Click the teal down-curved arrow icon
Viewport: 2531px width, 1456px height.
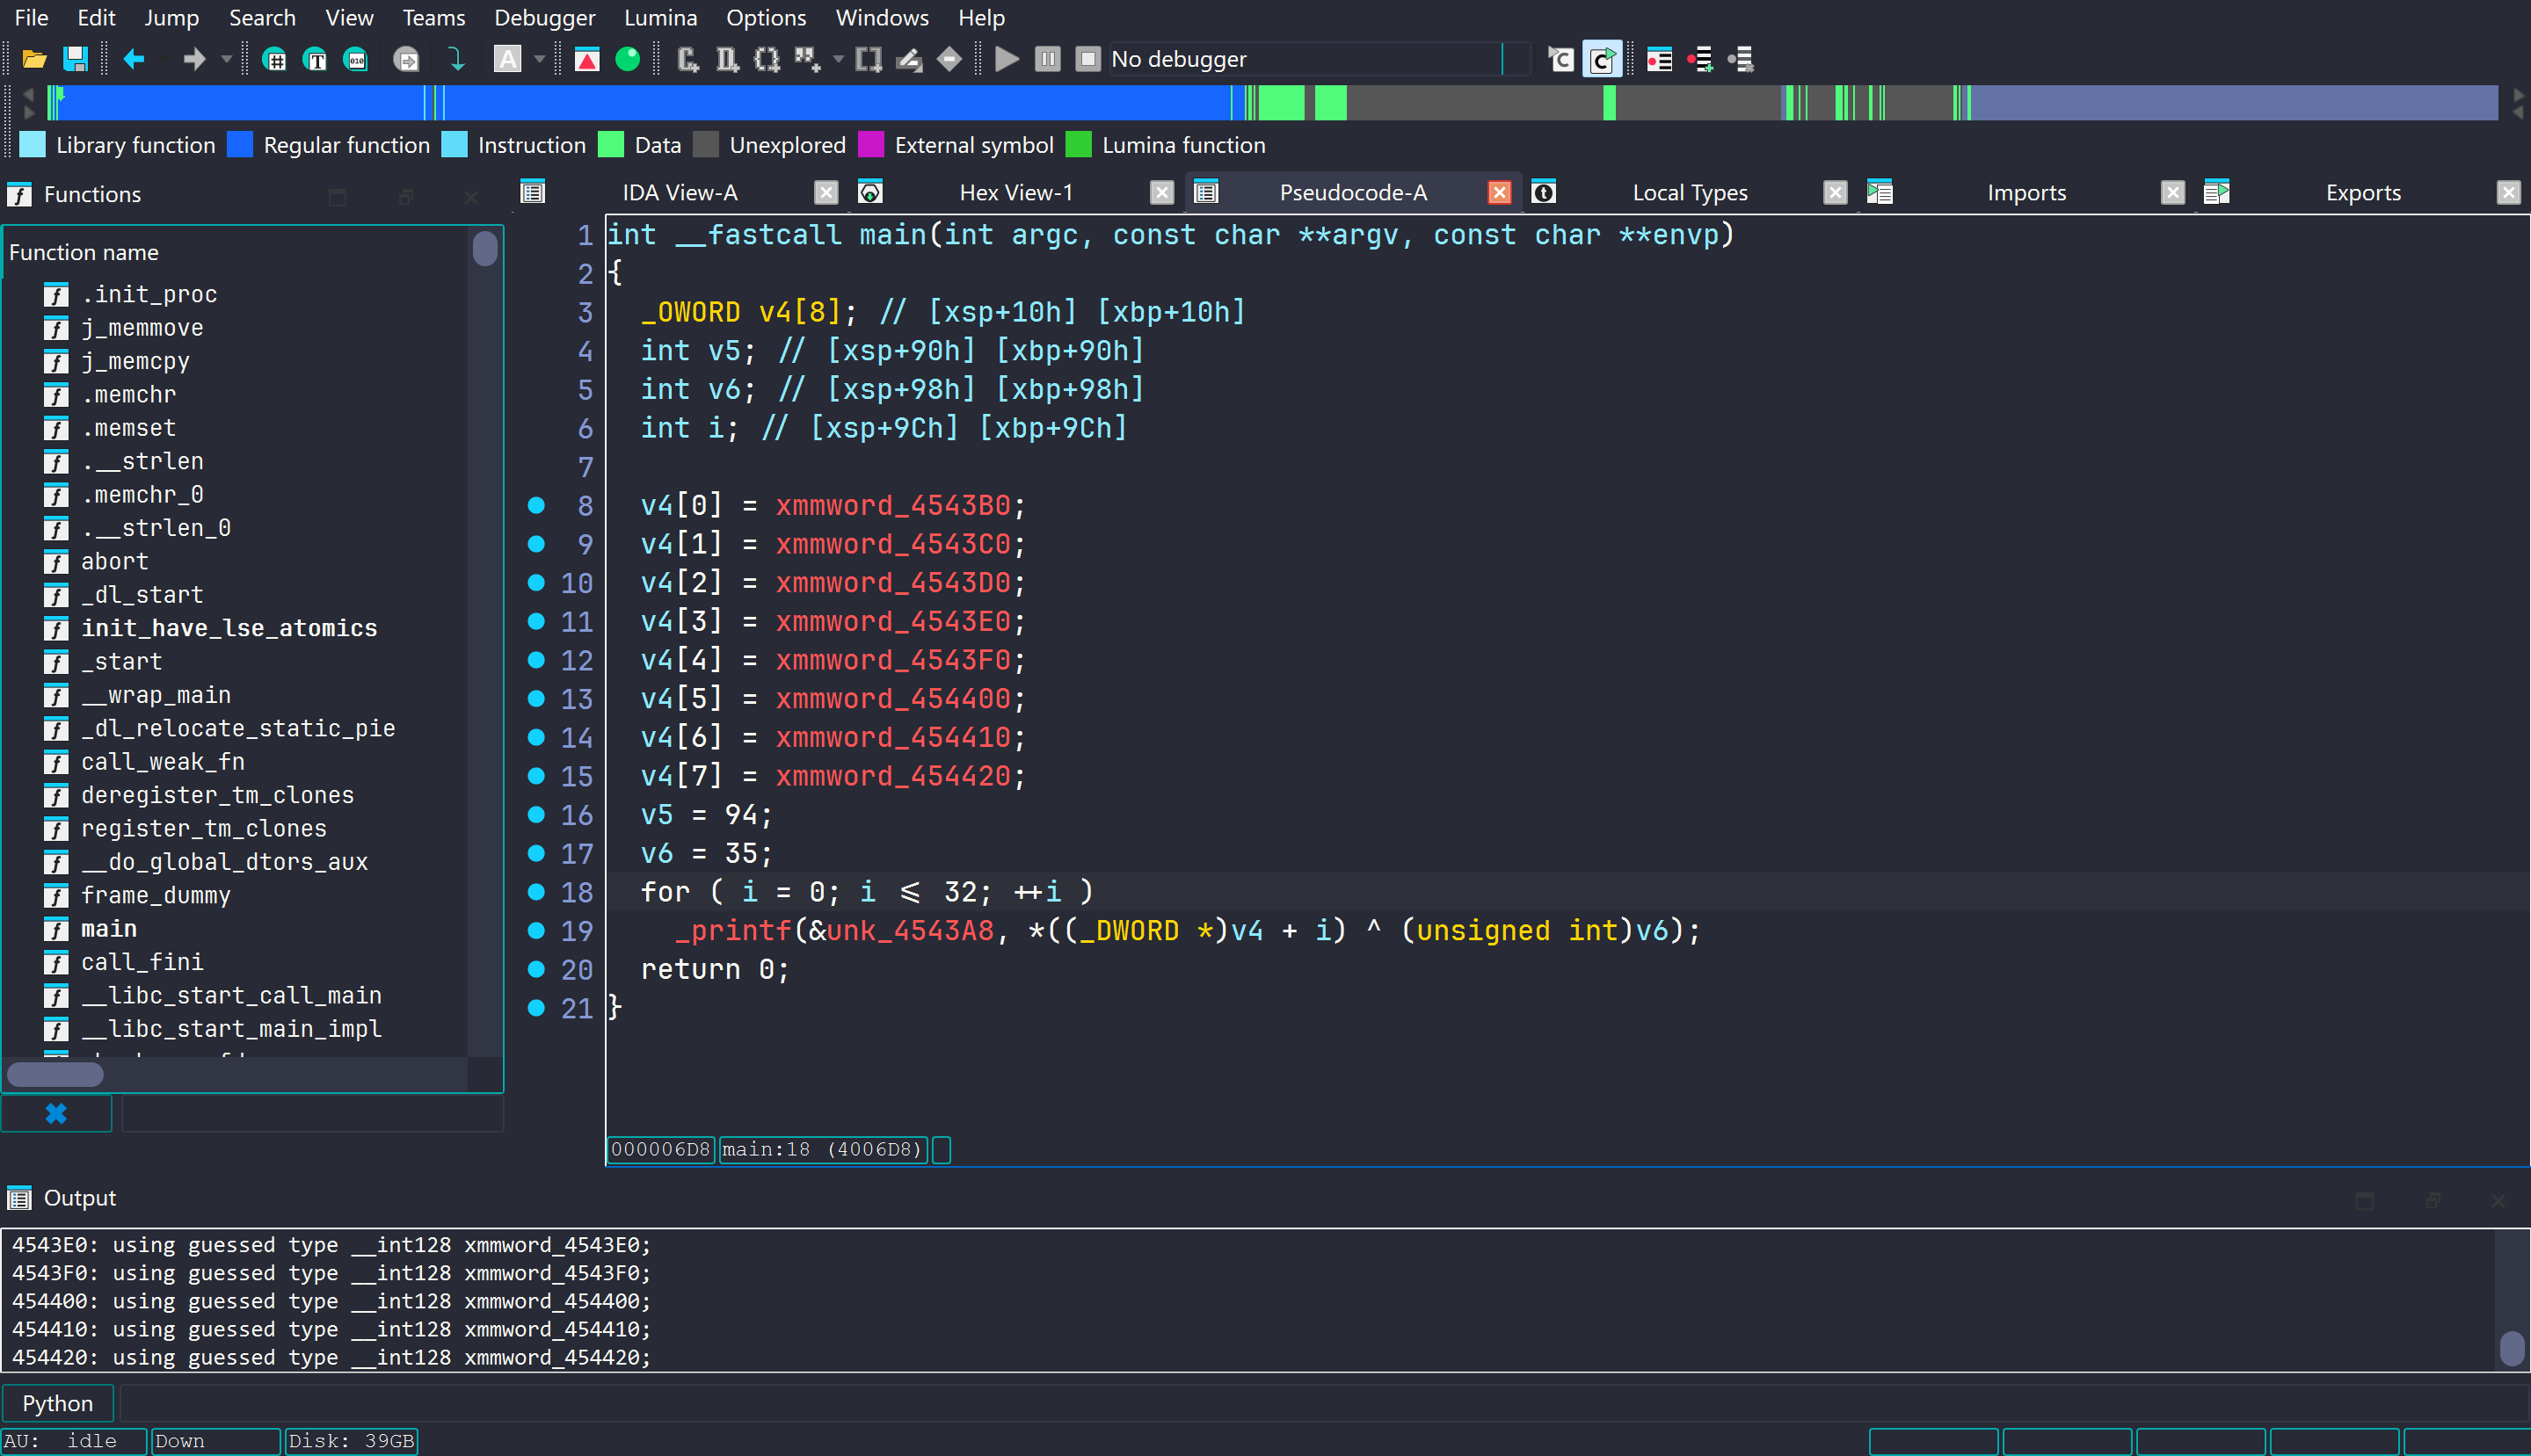456,60
